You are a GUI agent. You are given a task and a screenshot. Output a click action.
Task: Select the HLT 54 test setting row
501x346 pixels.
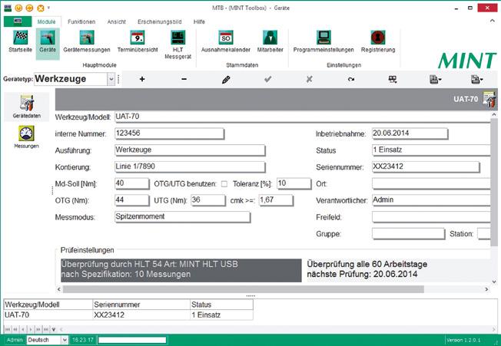181,270
